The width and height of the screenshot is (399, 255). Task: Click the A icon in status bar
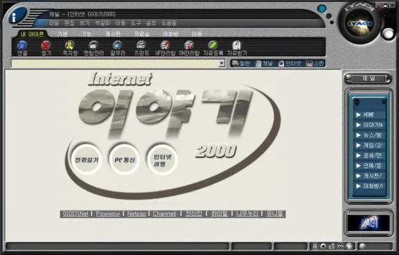(x=315, y=246)
